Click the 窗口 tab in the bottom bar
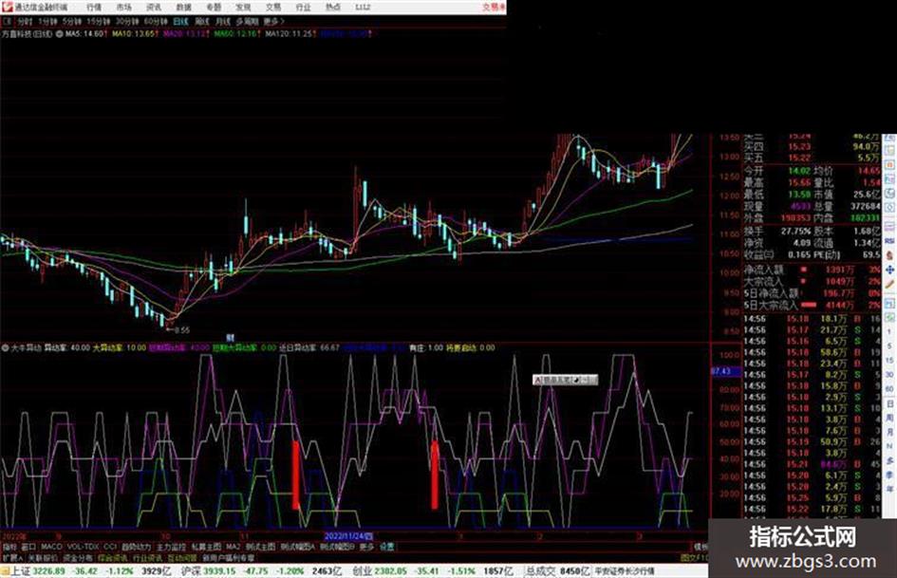 (x=28, y=547)
